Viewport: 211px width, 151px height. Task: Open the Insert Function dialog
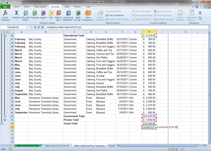[x=5, y=15]
